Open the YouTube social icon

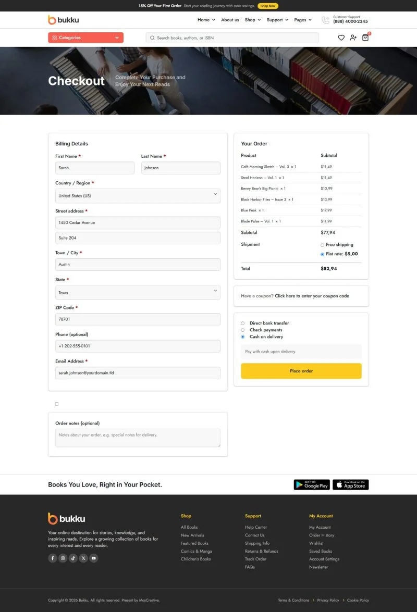(x=94, y=558)
